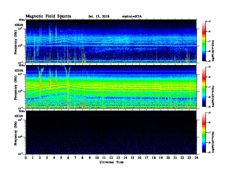Select the dZ/dt spectrogram plot area
The image size is (234, 181).
pos(111,132)
